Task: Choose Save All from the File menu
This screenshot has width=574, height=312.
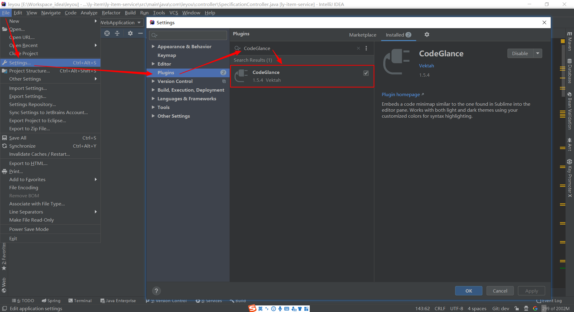Action: point(51,138)
